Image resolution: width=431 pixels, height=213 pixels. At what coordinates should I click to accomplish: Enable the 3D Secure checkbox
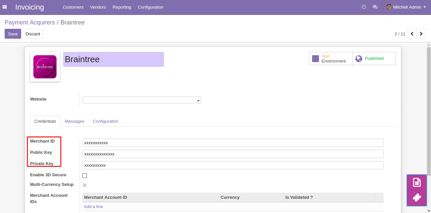pyautogui.click(x=85, y=176)
